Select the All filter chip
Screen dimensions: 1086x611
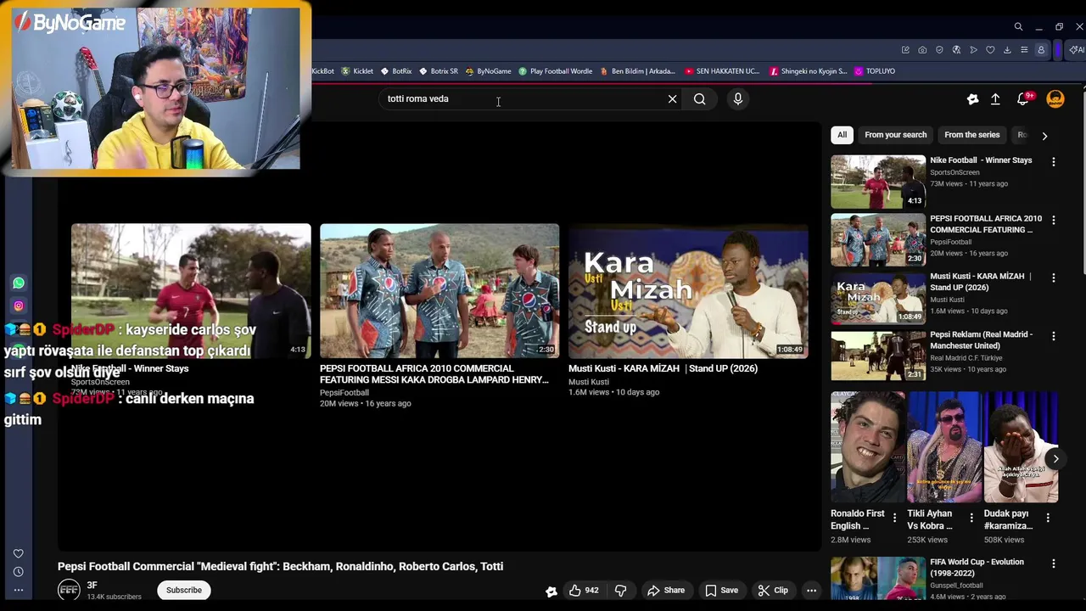(x=842, y=135)
